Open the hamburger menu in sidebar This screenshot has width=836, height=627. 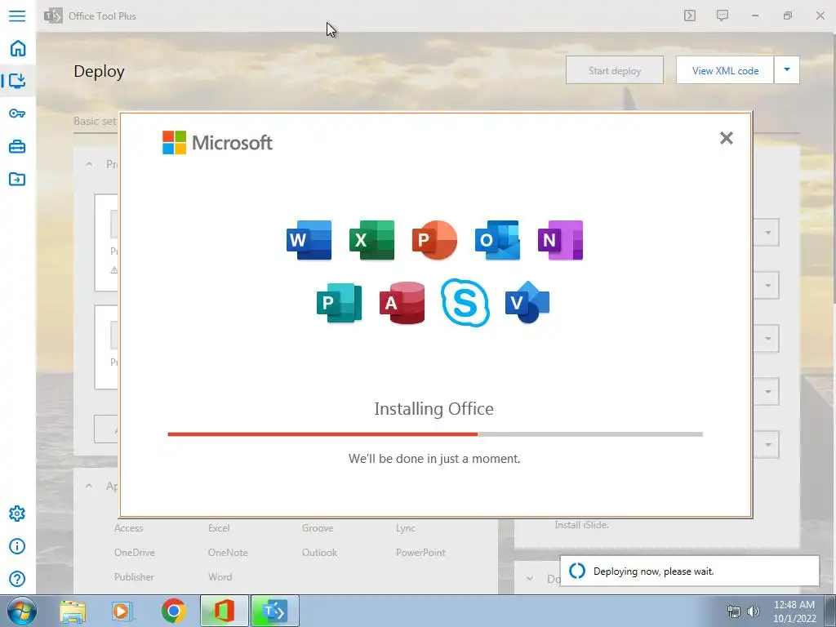coord(17,16)
